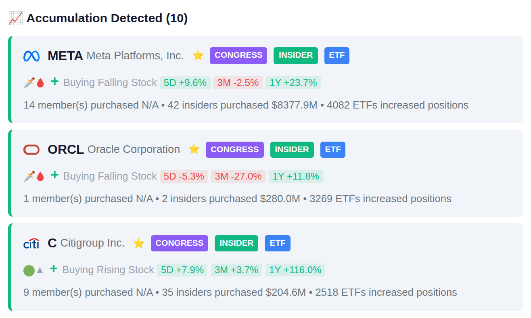
Task: Click the green plus sign in ORCL row
Action: tap(55, 175)
